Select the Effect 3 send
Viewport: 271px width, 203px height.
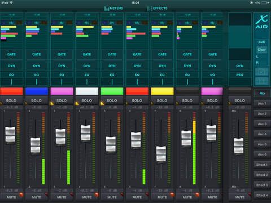[262, 185]
